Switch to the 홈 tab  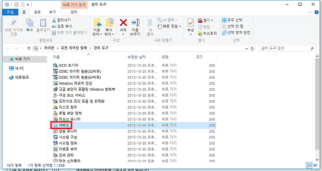click(24, 12)
